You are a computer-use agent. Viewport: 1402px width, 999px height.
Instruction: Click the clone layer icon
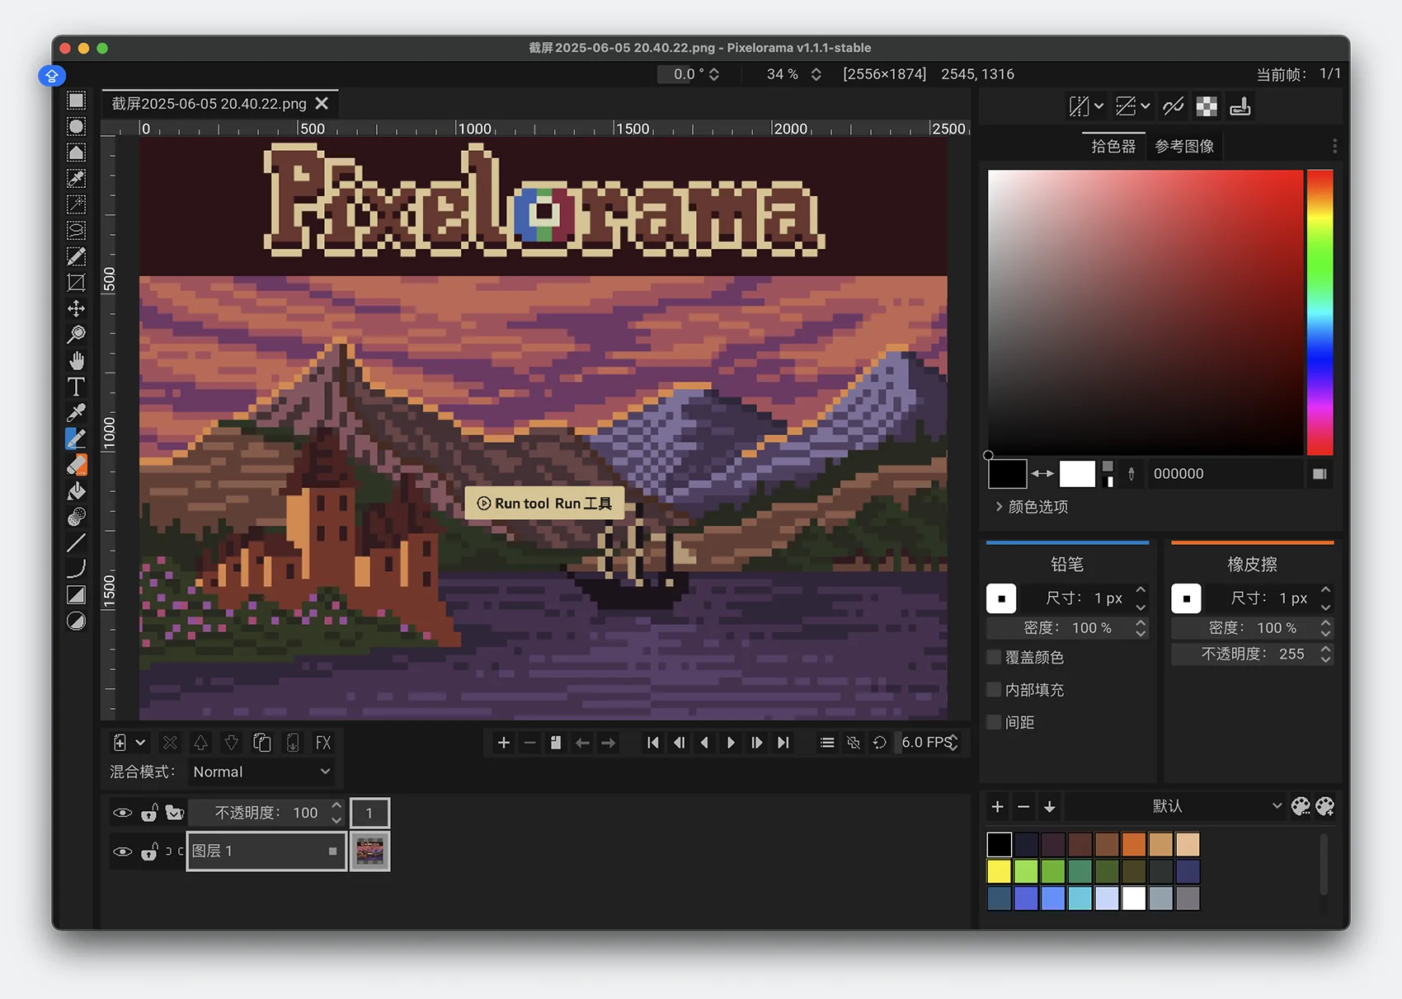(262, 743)
